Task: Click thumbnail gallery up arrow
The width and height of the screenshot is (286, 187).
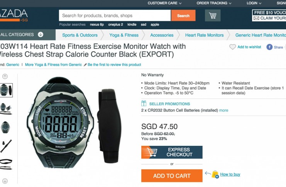Action: [5, 77]
